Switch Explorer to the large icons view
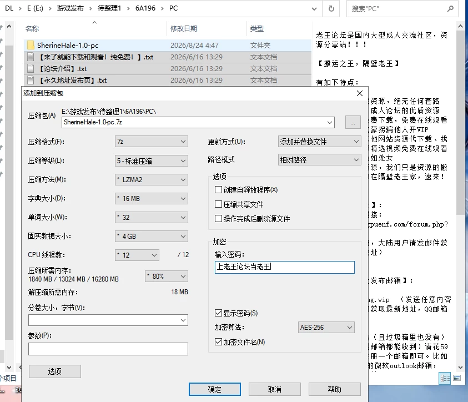 (457, 378)
